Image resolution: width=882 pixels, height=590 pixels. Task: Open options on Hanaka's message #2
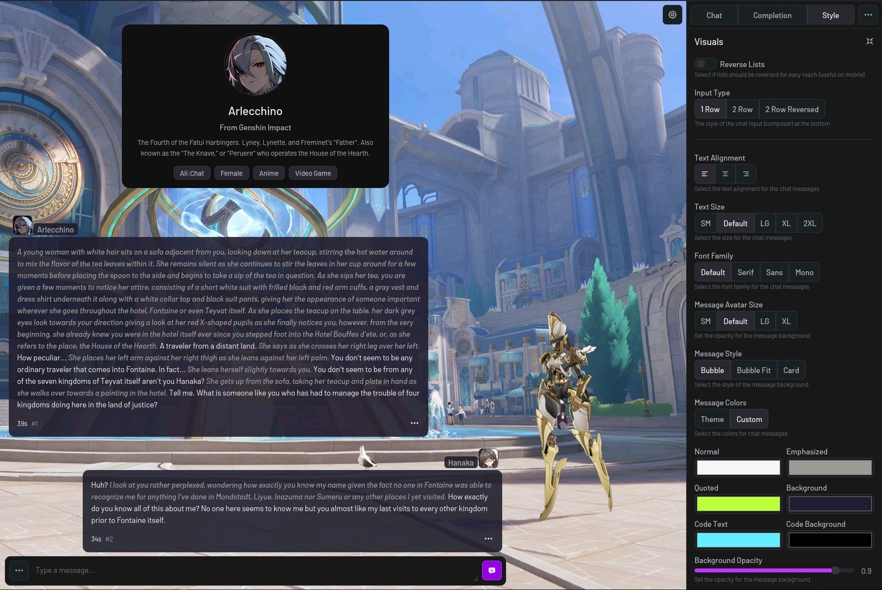(x=488, y=539)
